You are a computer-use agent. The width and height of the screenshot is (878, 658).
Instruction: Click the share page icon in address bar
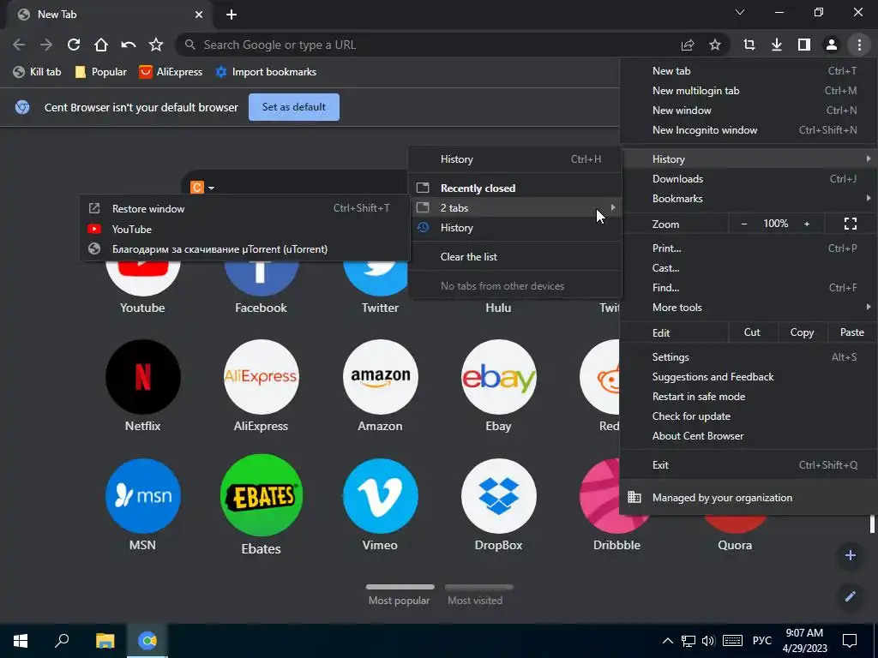(688, 45)
